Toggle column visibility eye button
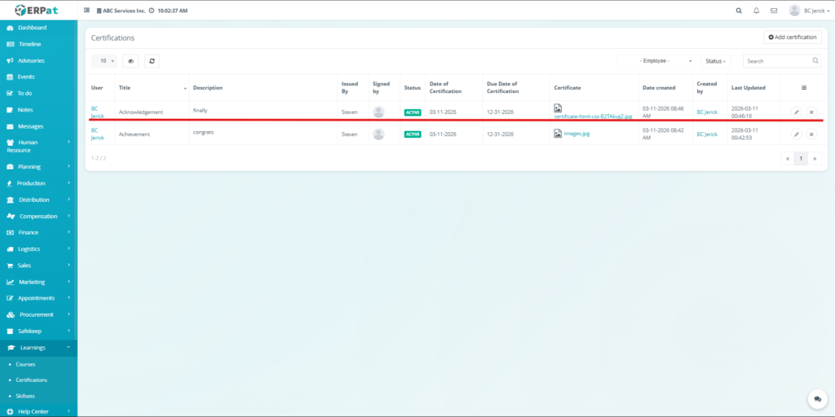Viewport: 835px width, 417px height. pyautogui.click(x=130, y=61)
